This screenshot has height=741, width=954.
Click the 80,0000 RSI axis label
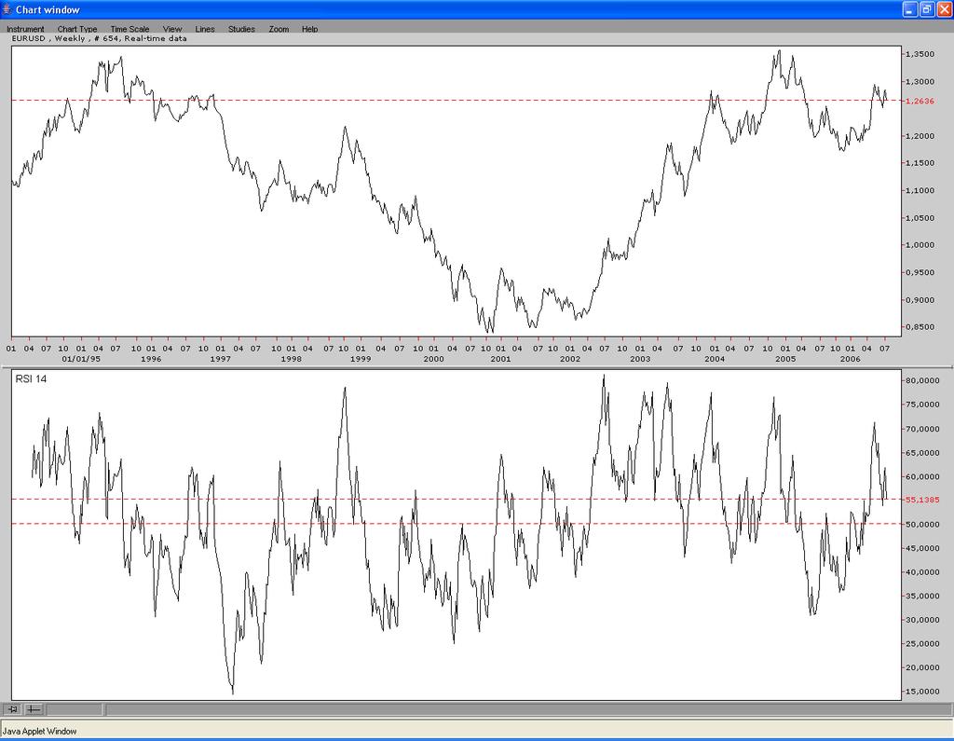pos(922,380)
